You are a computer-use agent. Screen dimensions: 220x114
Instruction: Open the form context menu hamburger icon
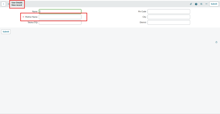[8, 4]
